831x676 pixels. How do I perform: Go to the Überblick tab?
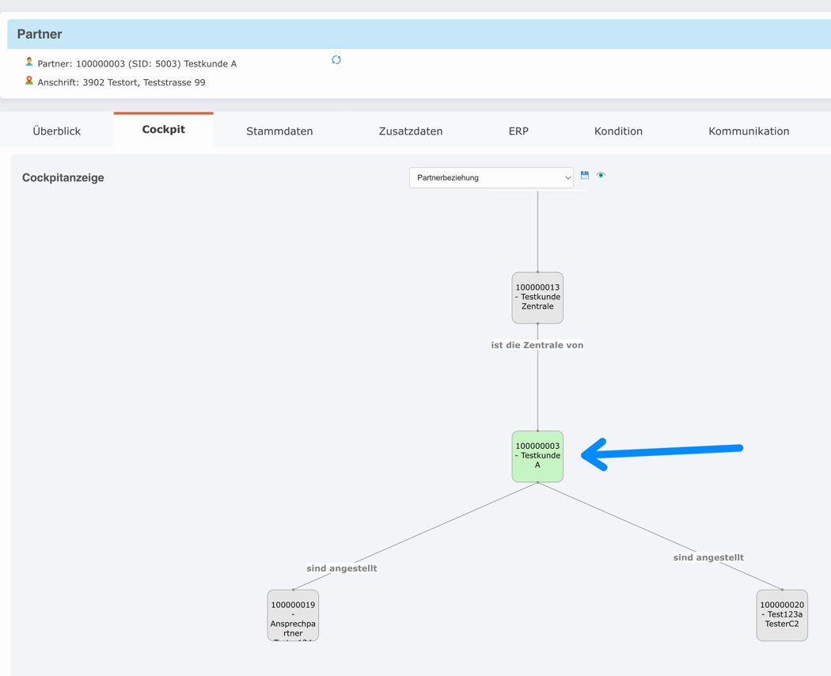click(x=55, y=131)
